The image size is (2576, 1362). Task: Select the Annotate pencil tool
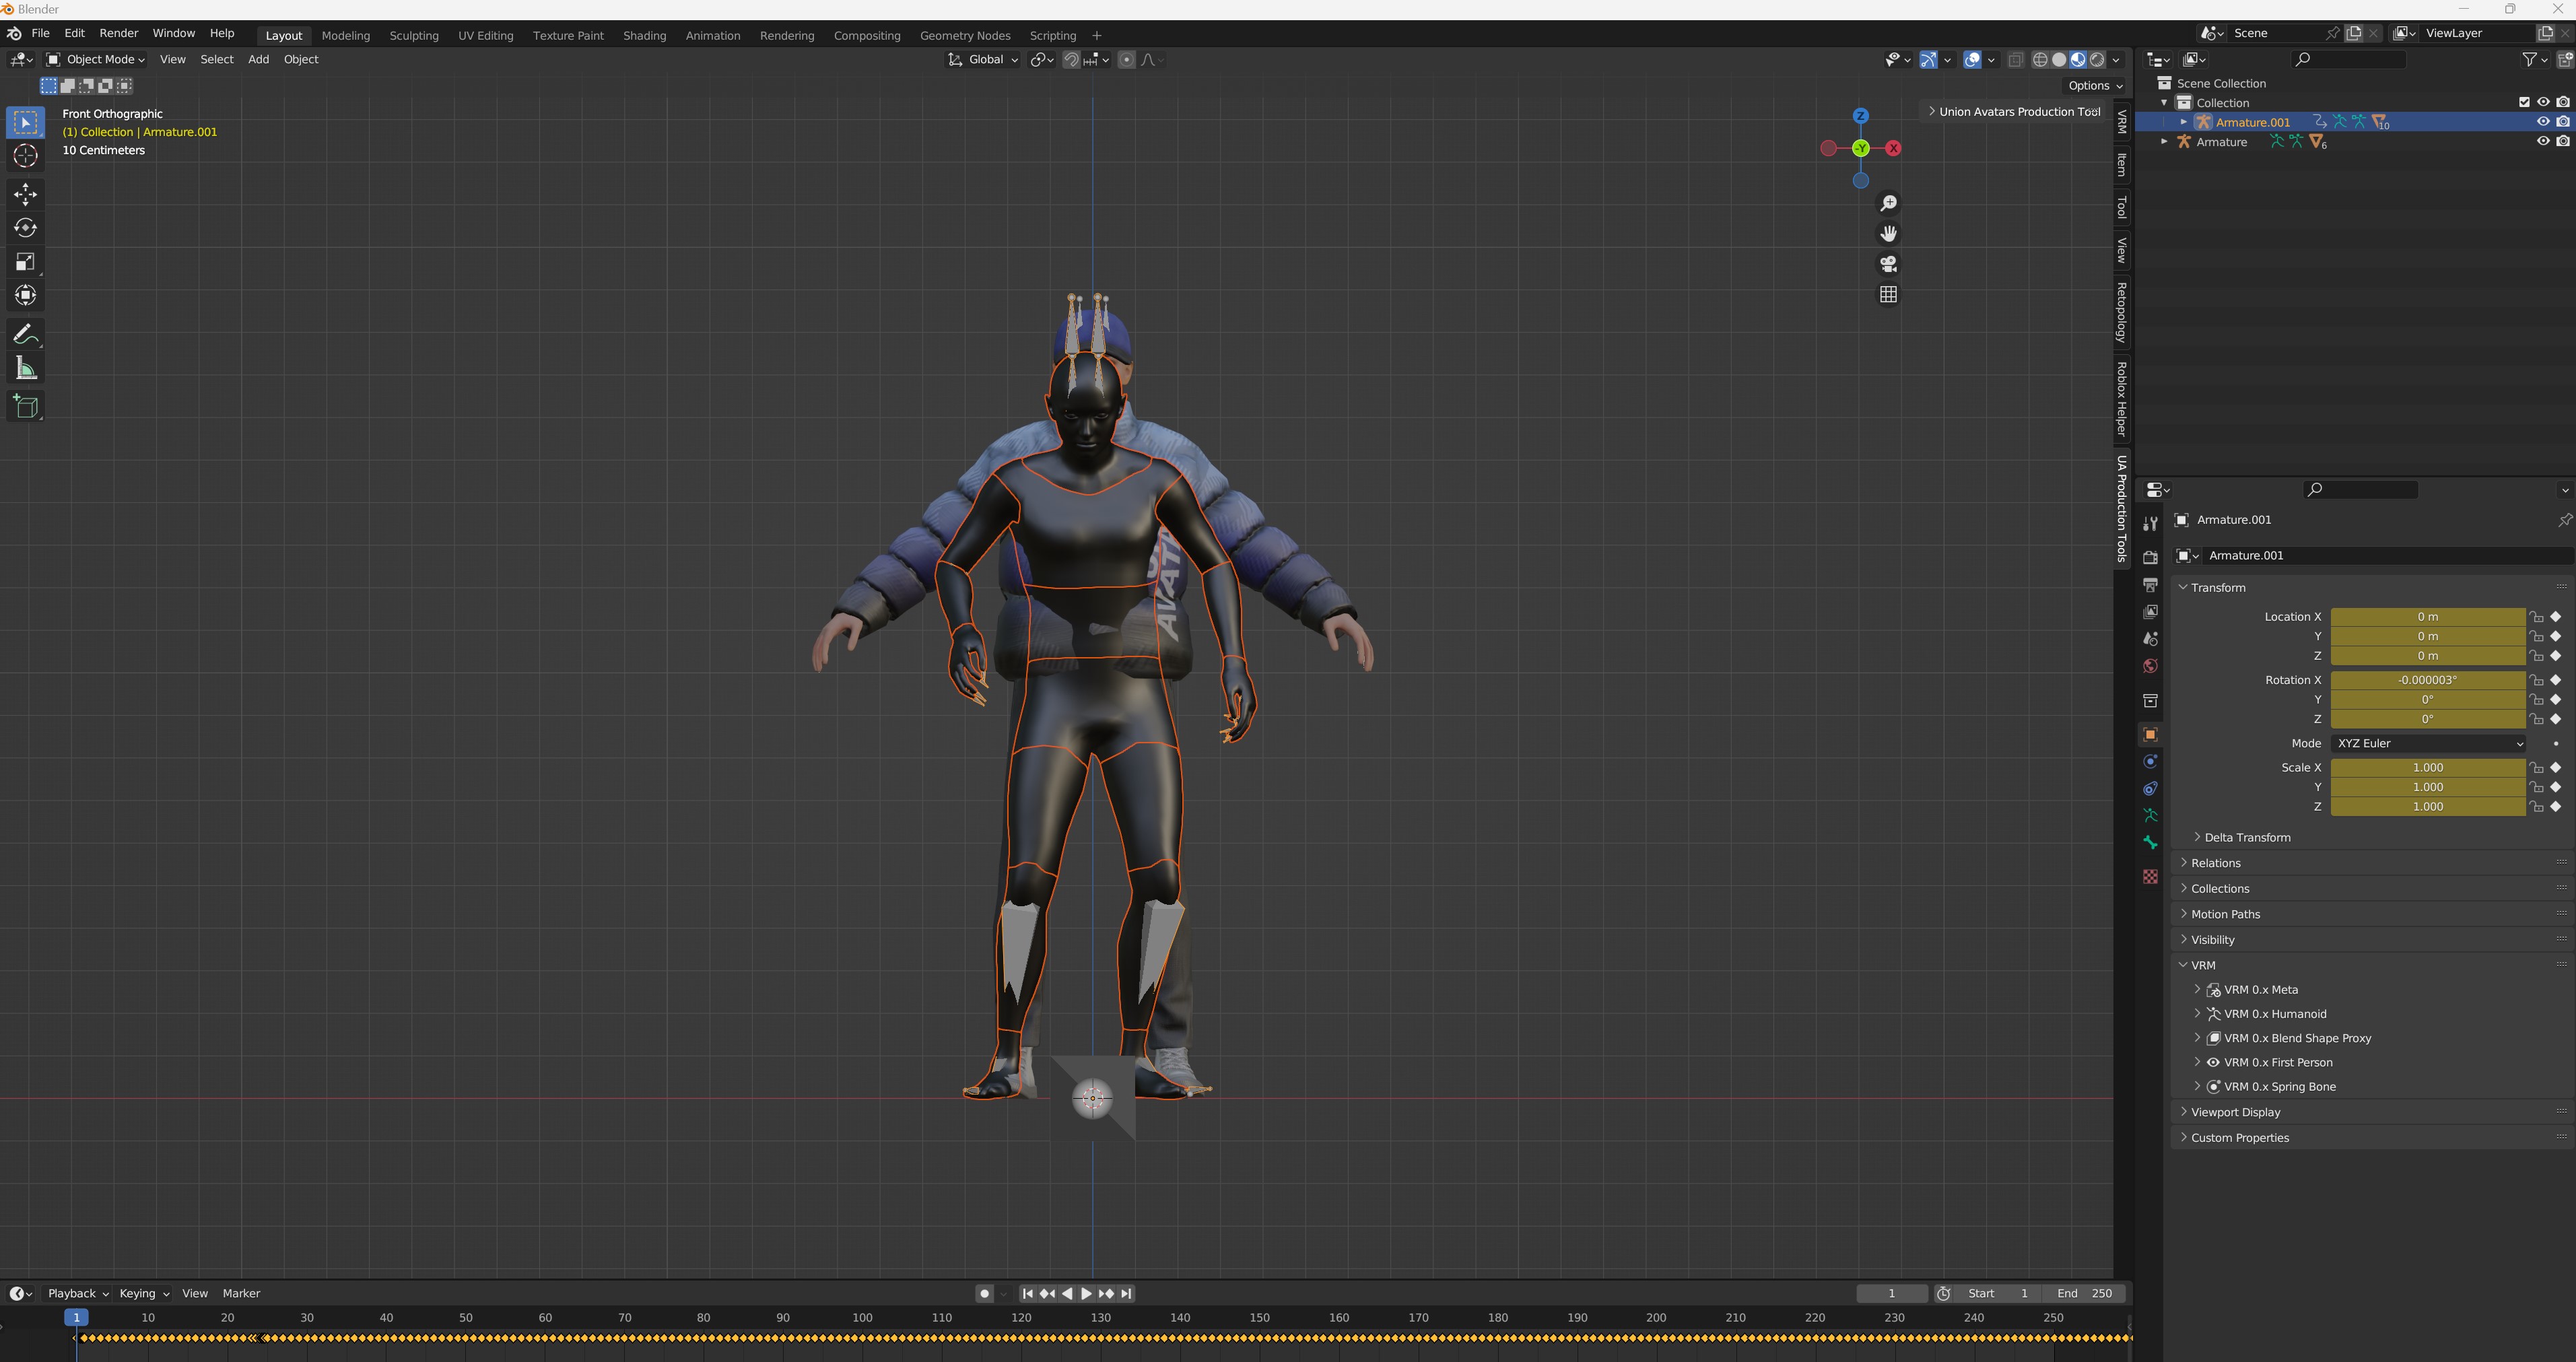click(x=26, y=335)
